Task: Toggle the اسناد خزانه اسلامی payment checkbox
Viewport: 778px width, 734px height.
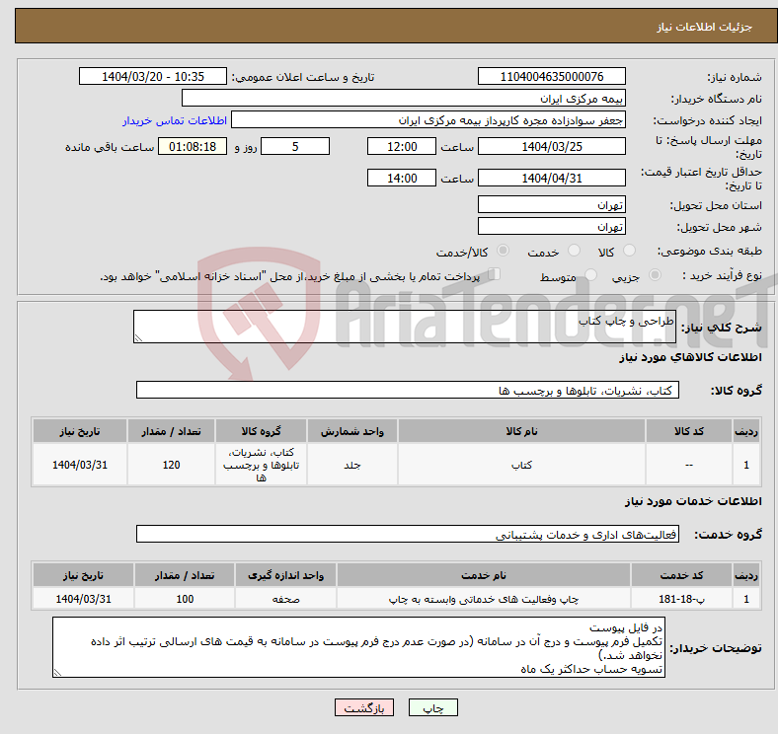Action: click(495, 273)
